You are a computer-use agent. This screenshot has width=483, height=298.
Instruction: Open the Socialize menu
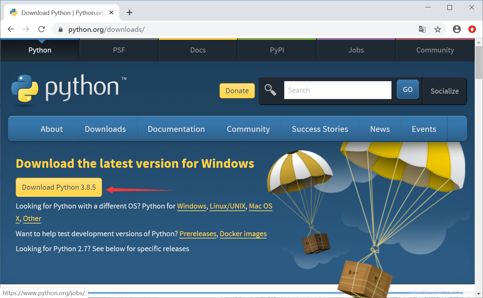point(445,91)
